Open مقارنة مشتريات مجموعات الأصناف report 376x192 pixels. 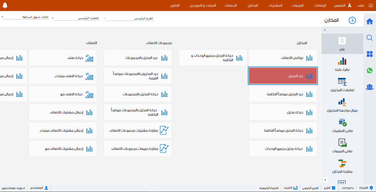(x=138, y=130)
